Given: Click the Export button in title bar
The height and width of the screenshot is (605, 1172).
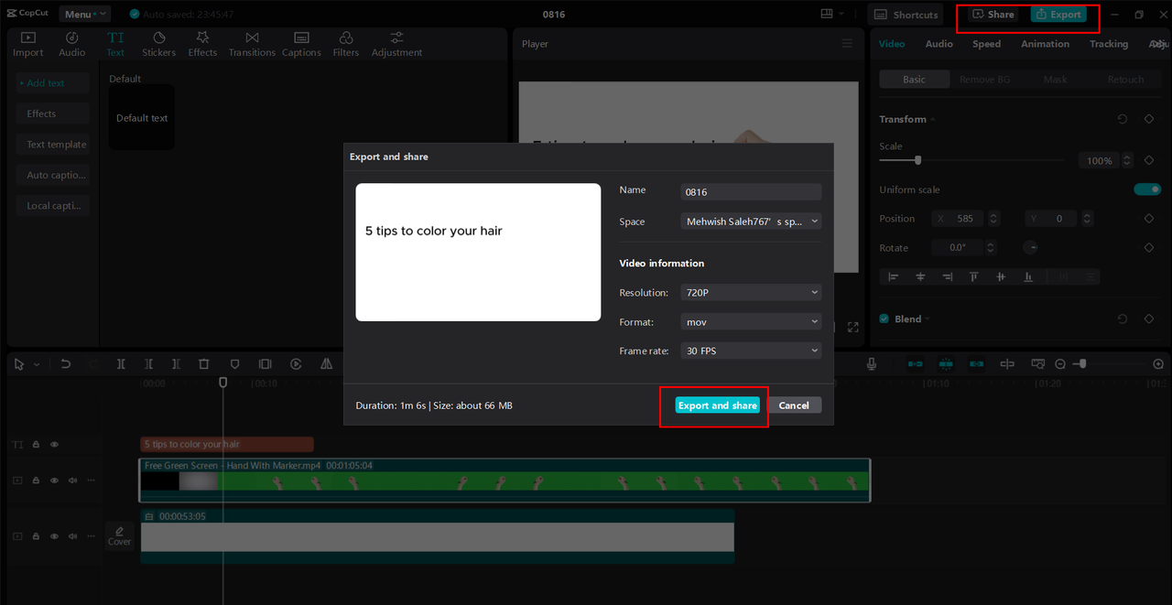Looking at the screenshot, I should (x=1058, y=15).
